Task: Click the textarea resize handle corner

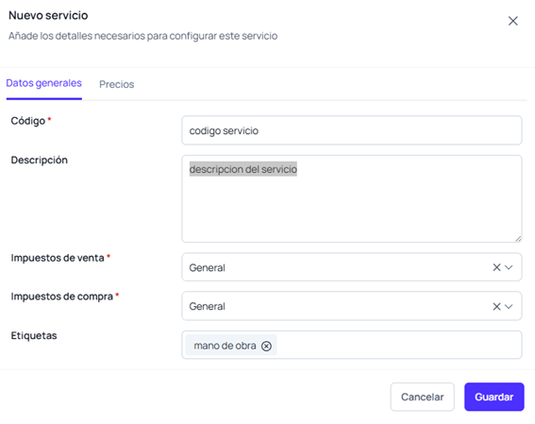Action: pyautogui.click(x=518, y=239)
